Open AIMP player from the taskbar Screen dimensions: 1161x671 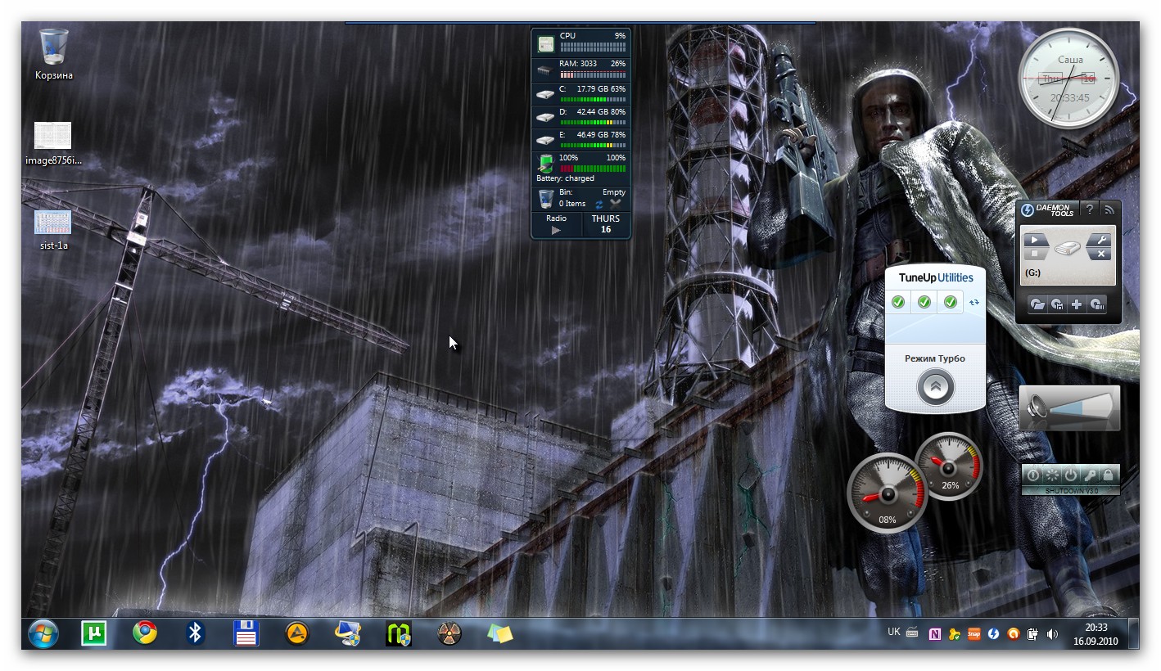[x=297, y=633]
